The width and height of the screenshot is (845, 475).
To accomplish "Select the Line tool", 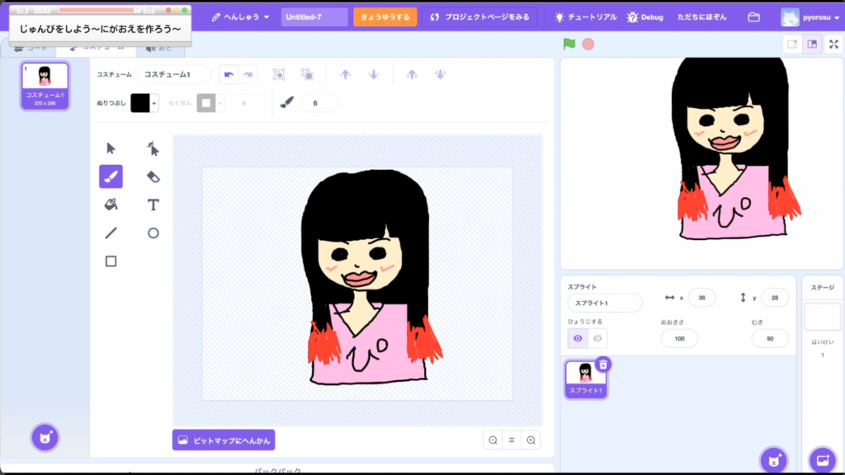I will (111, 233).
